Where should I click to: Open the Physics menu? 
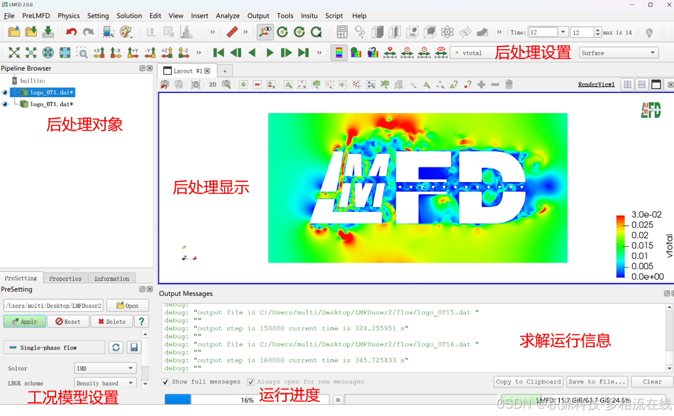[x=69, y=15]
